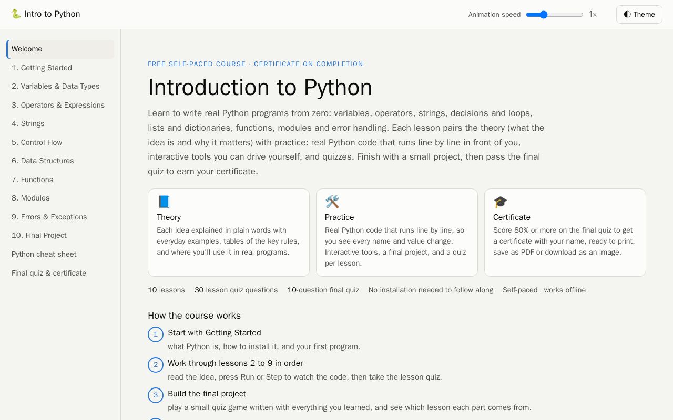Click the Certificate card heading
Screen dimensions: 673x420
click(512, 217)
